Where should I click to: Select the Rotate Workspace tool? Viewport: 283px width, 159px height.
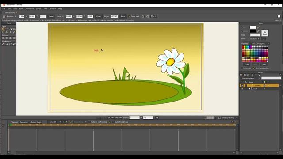coord(11,44)
